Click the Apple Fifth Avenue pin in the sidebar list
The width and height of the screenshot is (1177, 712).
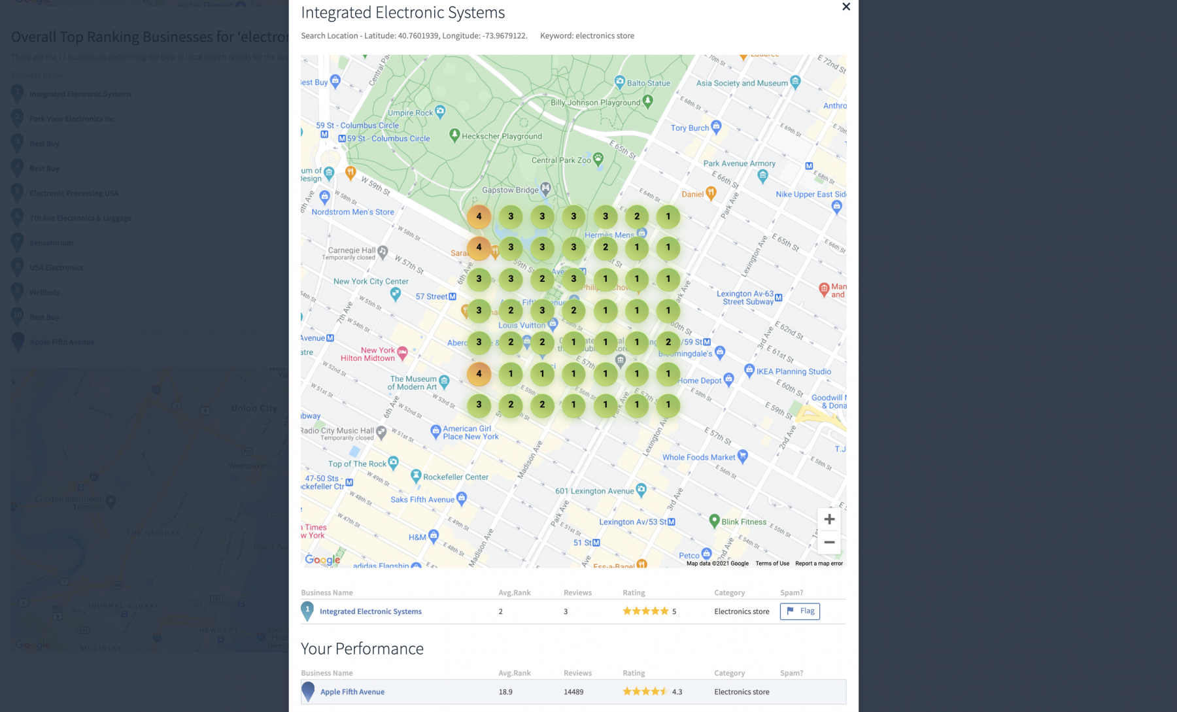(x=17, y=341)
